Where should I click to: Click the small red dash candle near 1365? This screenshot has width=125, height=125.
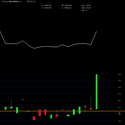click(x=23, y=99)
